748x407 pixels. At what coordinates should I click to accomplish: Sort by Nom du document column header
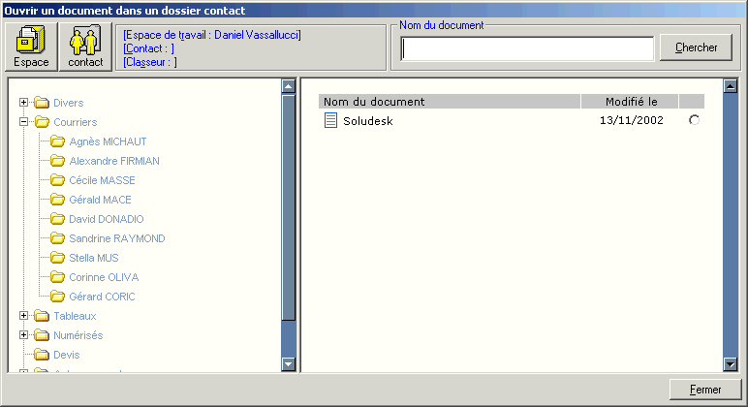449,102
